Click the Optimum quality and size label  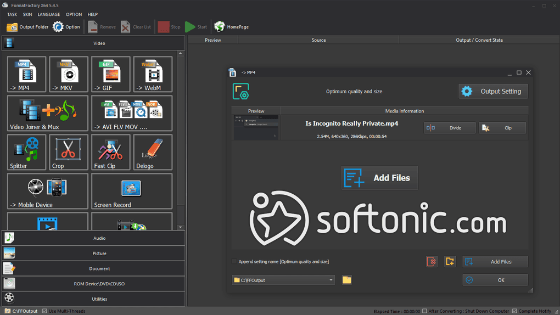[x=354, y=92]
